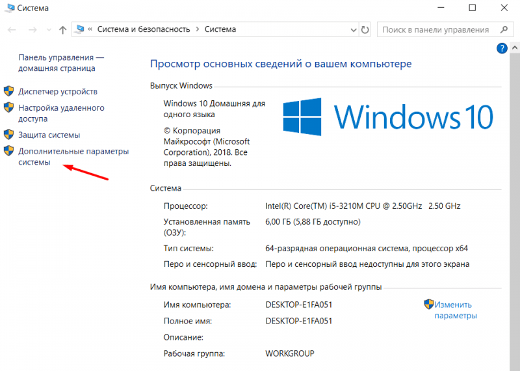Click the Изменить параметры link
The image size is (520, 371).
coord(456,310)
